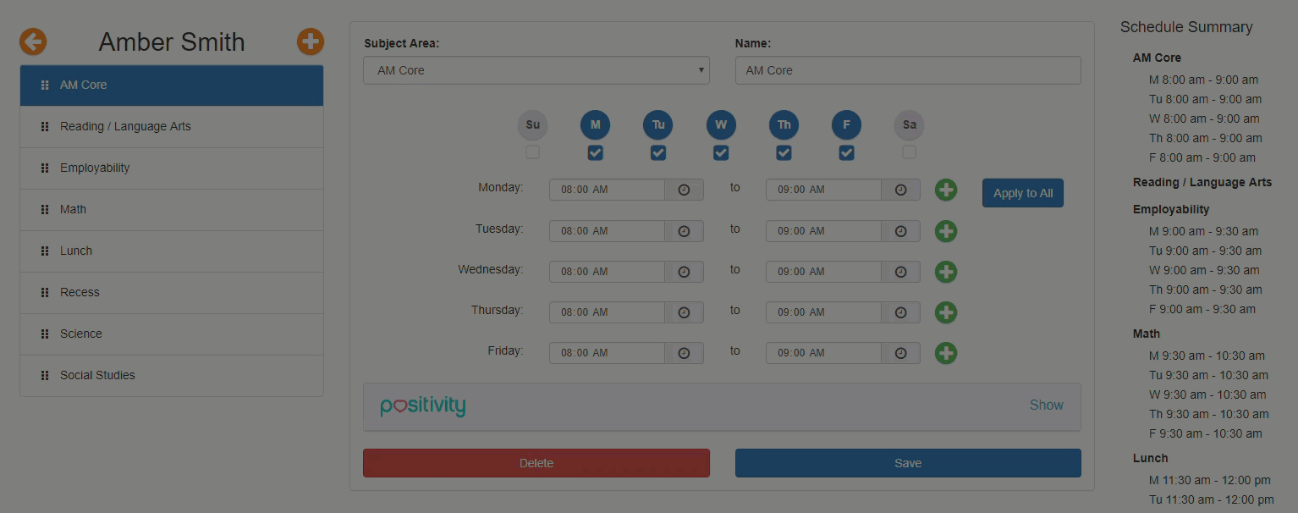Open the Subject Area dropdown
Viewport: 1298px width, 513px height.
tap(536, 70)
